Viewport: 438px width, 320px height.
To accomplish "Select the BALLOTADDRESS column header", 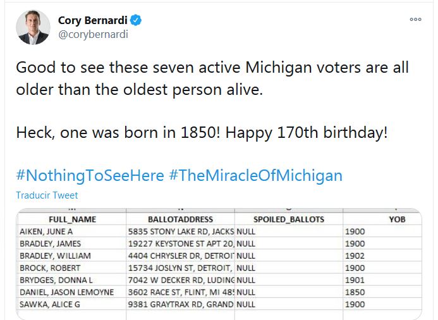I will (x=179, y=219).
